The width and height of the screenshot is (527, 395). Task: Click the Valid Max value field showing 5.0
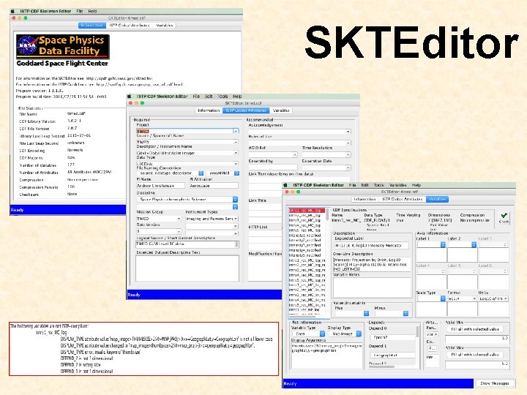pyautogui.click(x=477, y=364)
